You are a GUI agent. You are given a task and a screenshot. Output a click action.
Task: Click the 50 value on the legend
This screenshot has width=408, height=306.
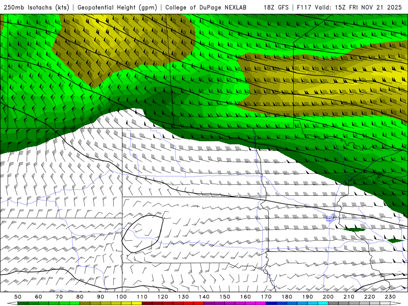(x=18, y=297)
